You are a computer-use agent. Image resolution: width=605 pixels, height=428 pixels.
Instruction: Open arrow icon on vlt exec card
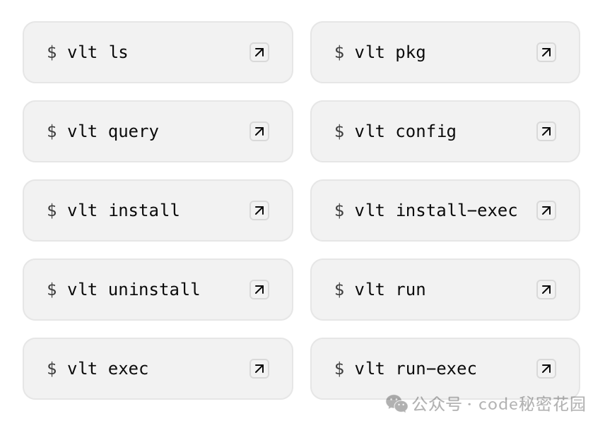259,369
